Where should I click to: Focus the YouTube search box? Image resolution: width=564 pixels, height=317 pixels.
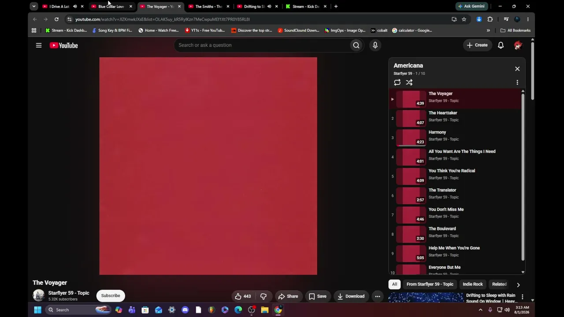coord(262,45)
